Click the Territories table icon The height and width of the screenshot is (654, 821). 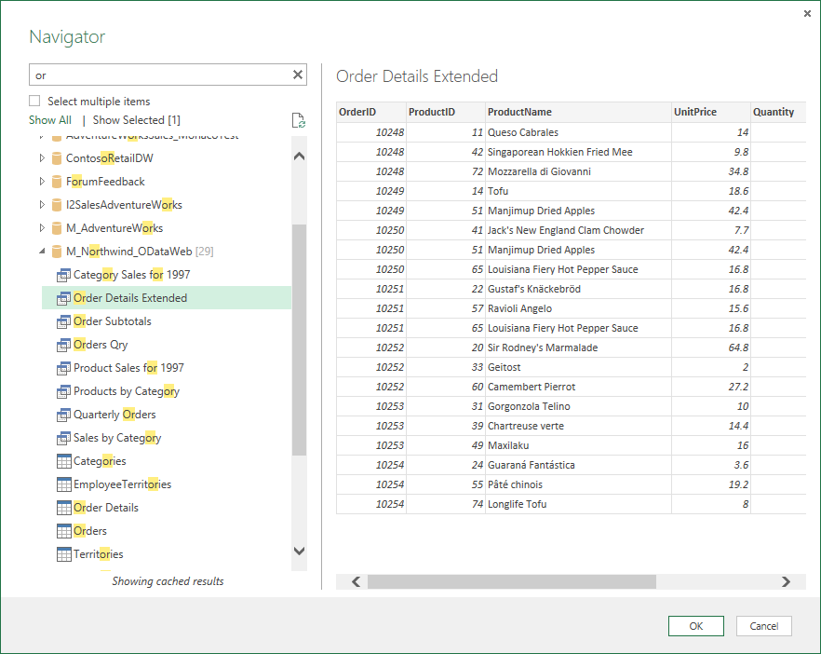pos(64,554)
